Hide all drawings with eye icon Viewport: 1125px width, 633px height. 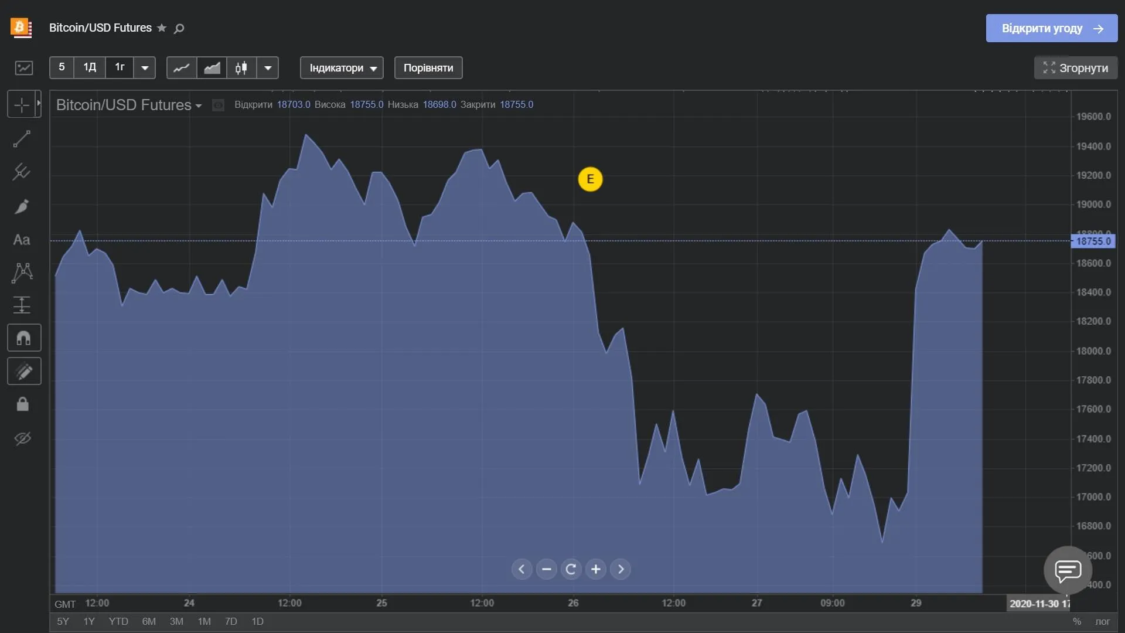[x=23, y=438]
